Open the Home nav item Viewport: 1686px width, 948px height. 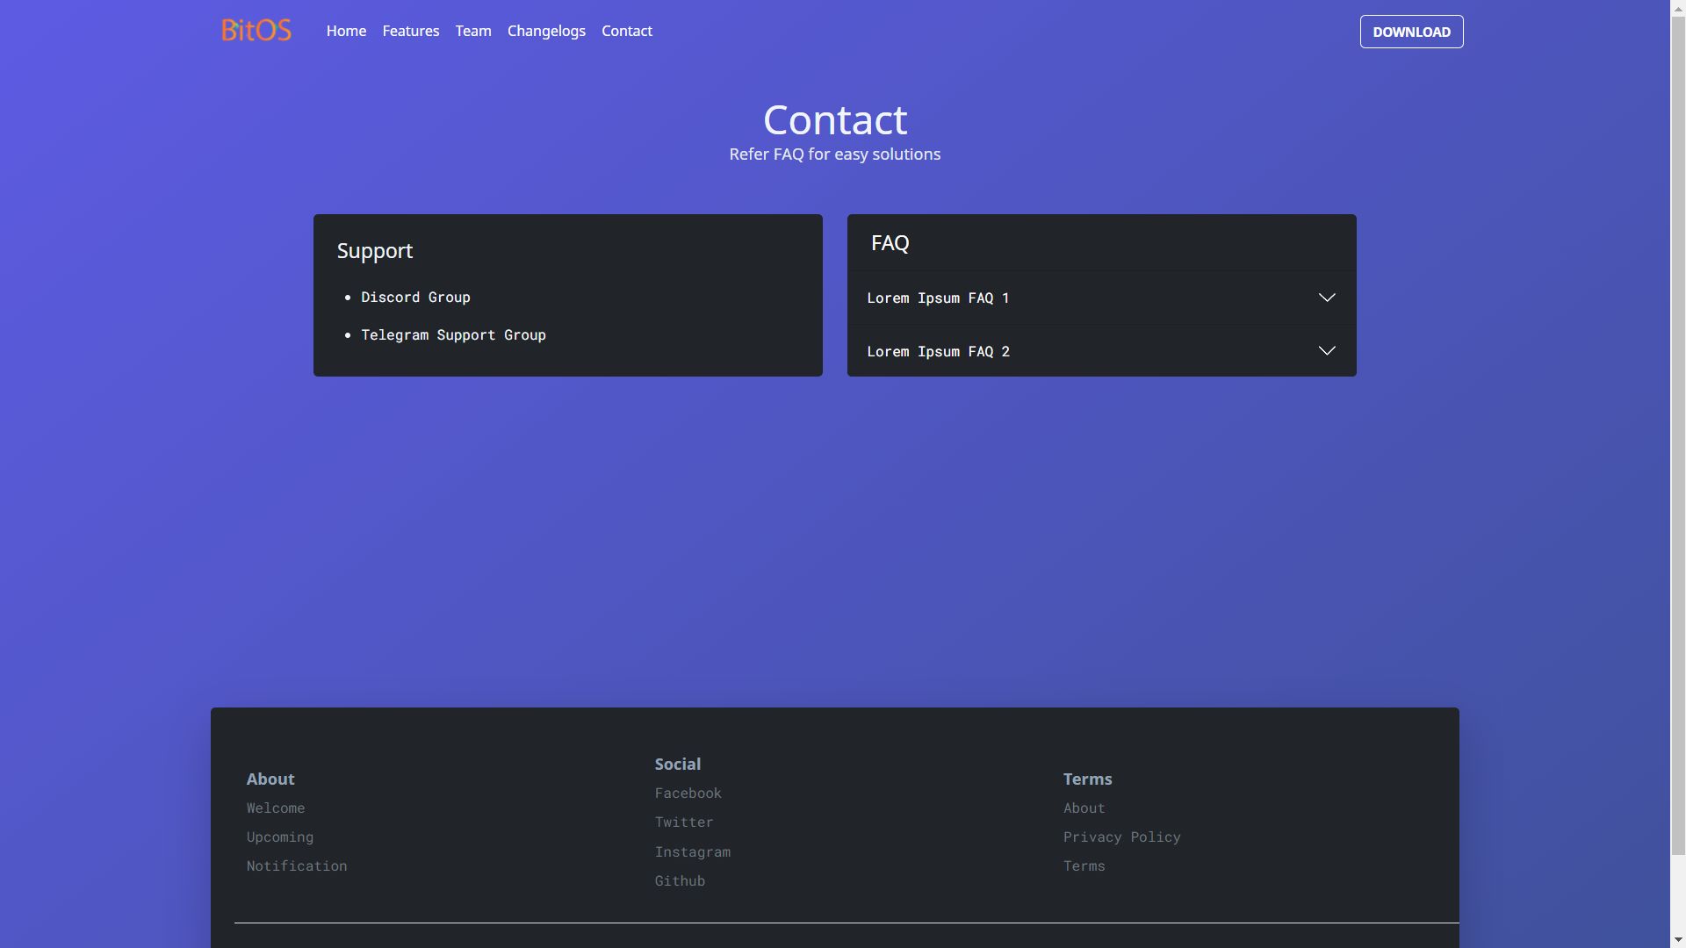[346, 31]
